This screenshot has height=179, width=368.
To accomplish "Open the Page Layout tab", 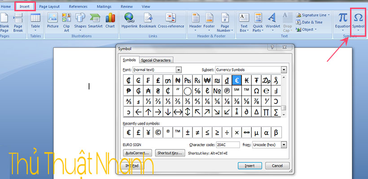I will coord(49,7).
